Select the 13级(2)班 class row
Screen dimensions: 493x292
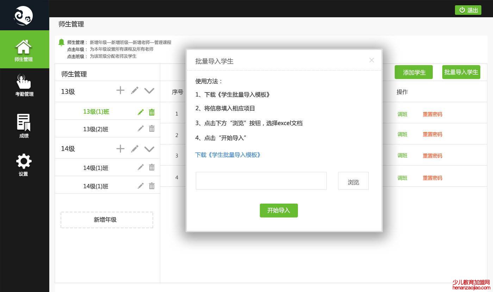click(107, 129)
